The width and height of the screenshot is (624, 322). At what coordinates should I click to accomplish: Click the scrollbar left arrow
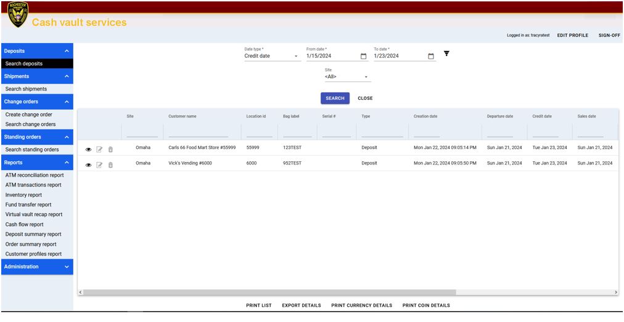(80, 292)
